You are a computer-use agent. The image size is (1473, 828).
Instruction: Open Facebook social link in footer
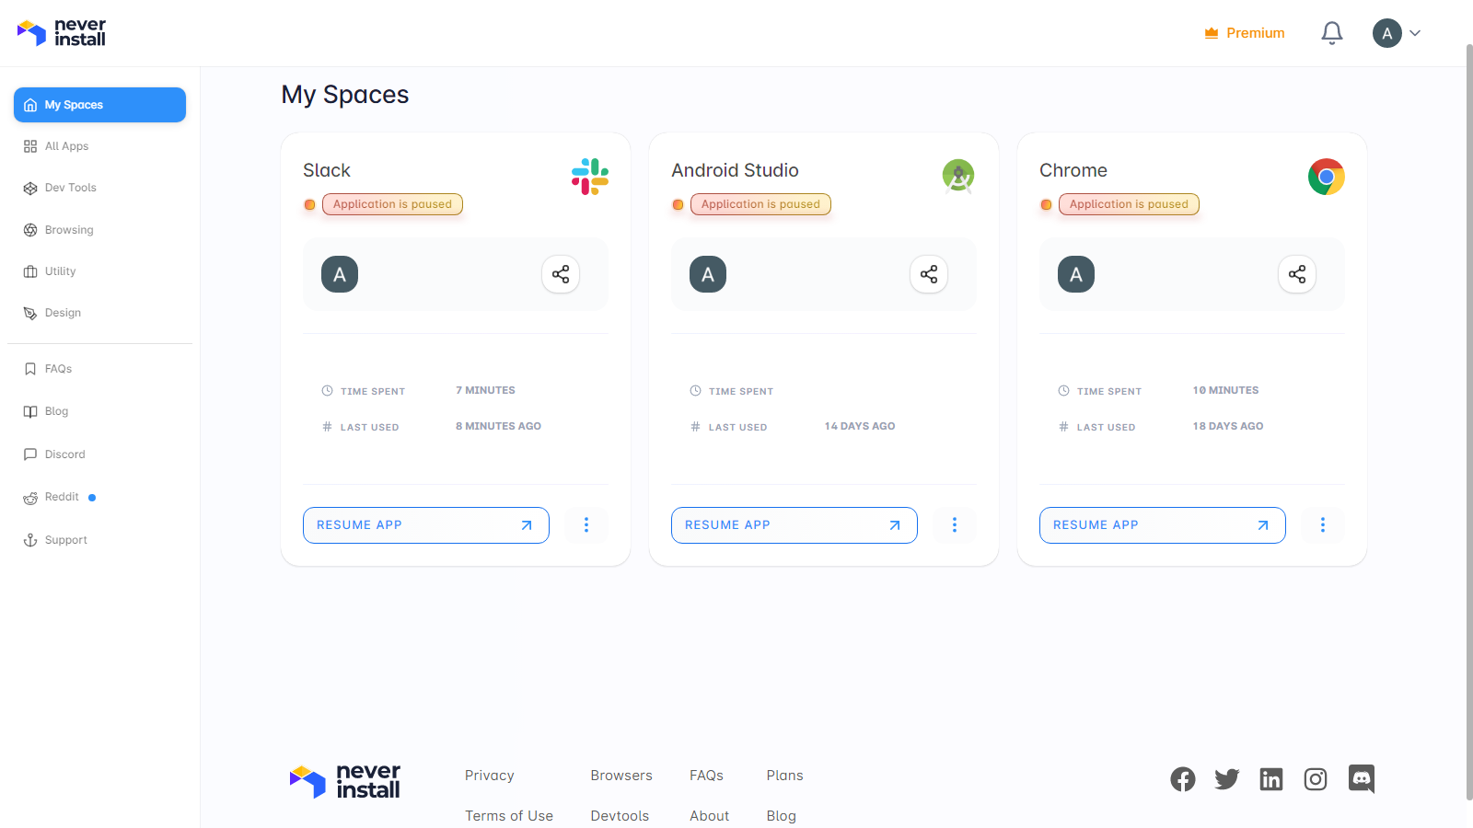click(x=1183, y=779)
